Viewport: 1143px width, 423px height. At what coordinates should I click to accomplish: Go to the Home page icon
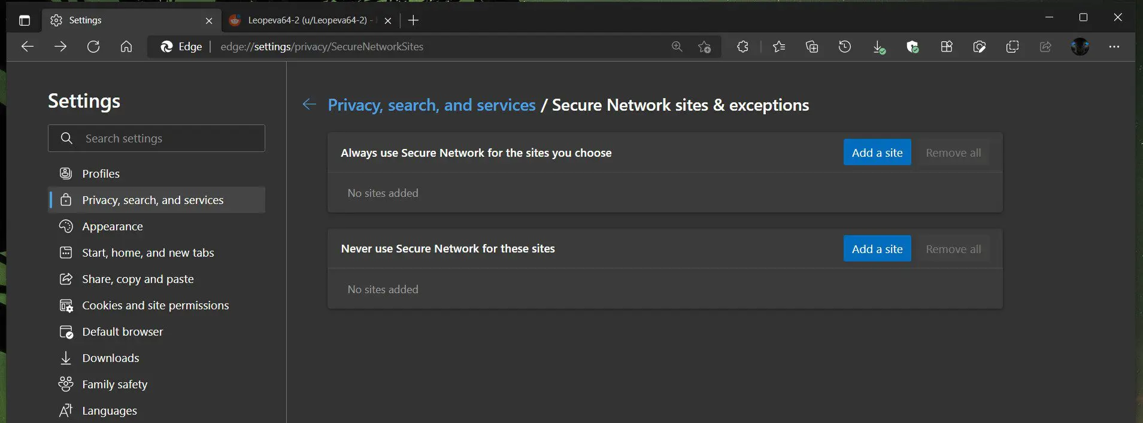point(126,47)
